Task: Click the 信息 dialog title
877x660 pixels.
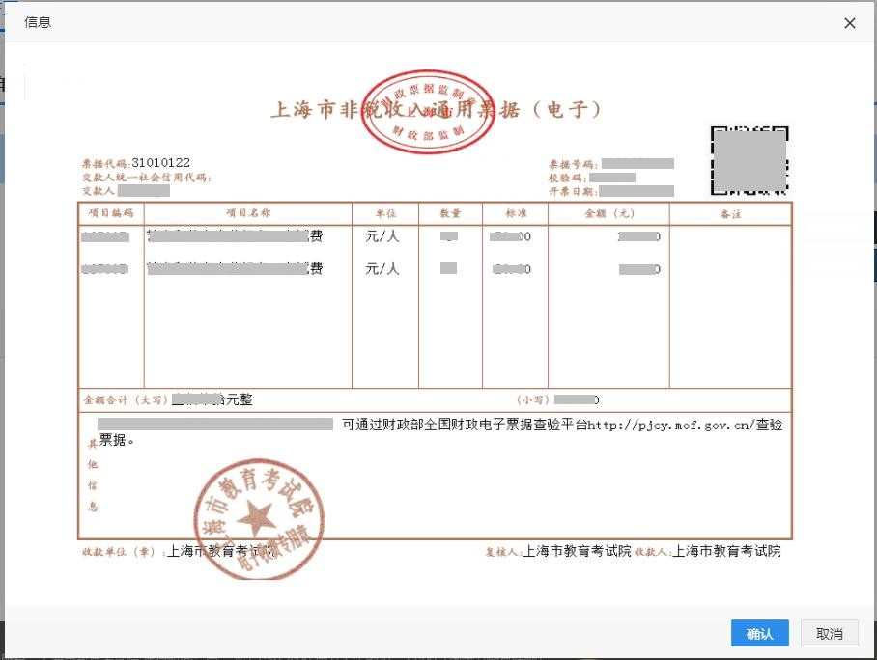Action: (x=38, y=22)
